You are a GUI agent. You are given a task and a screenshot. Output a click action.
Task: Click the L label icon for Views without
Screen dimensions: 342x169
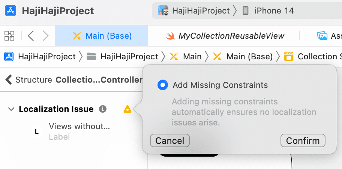(37, 131)
